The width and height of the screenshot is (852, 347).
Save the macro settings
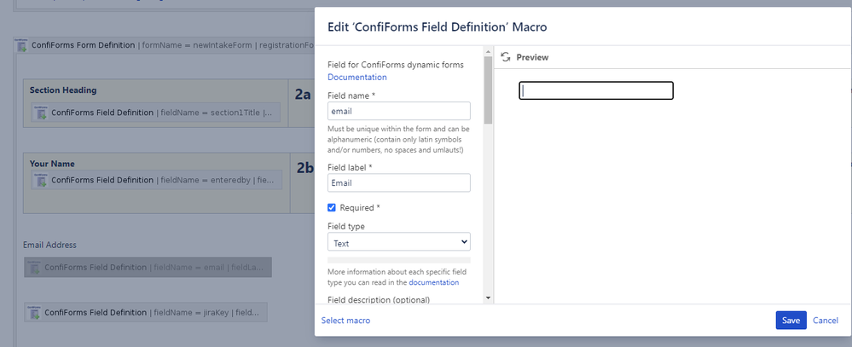(791, 321)
